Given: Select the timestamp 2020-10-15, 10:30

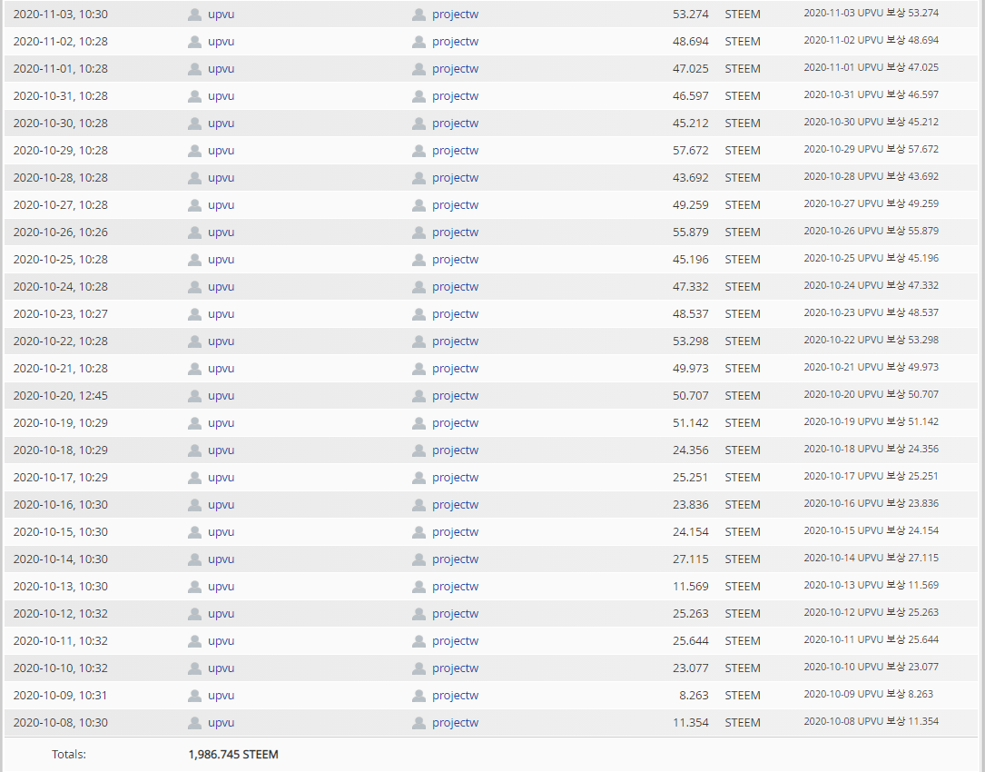Looking at the screenshot, I should pos(60,532).
